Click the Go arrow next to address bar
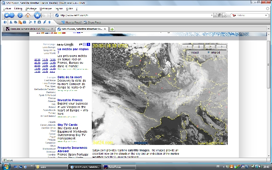 tap(225, 15)
